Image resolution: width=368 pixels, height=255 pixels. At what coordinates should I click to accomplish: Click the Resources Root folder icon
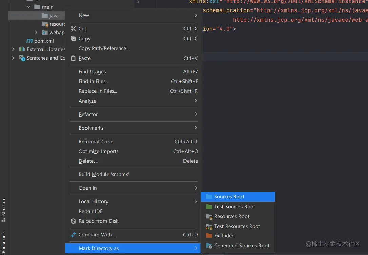tap(209, 216)
